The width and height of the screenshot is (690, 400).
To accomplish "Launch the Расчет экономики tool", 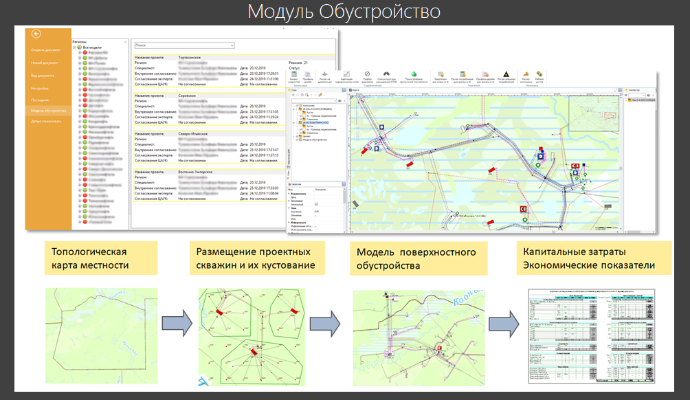I will [x=526, y=78].
